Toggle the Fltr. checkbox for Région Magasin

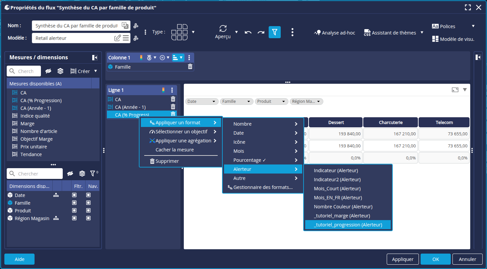(74, 218)
